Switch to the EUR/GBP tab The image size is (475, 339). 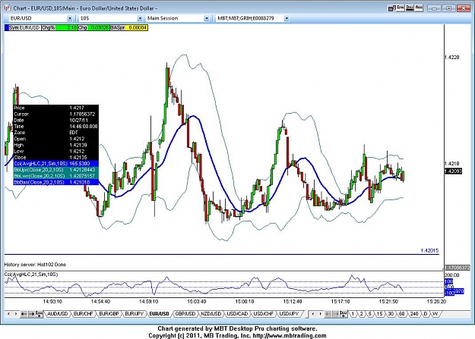(109, 314)
